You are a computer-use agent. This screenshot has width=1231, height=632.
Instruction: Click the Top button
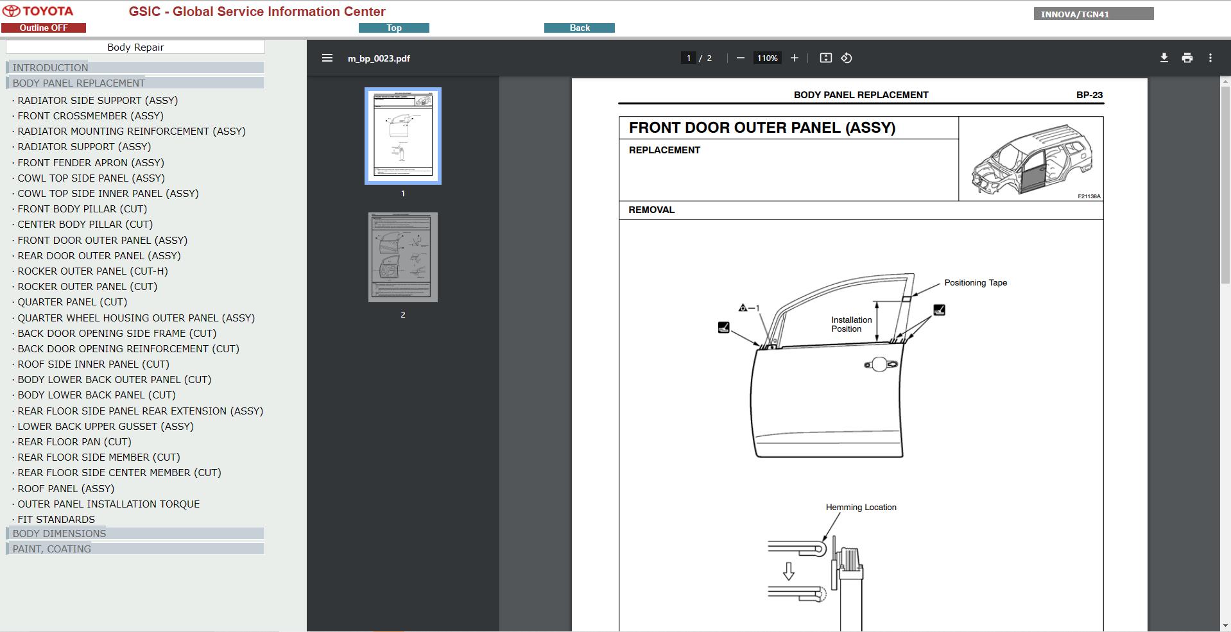pos(394,28)
